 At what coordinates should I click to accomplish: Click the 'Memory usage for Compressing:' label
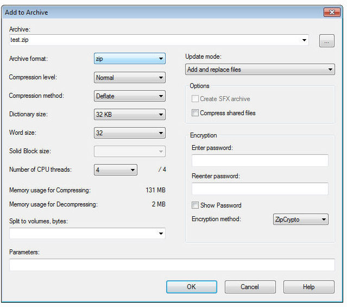pyautogui.click(x=50, y=190)
